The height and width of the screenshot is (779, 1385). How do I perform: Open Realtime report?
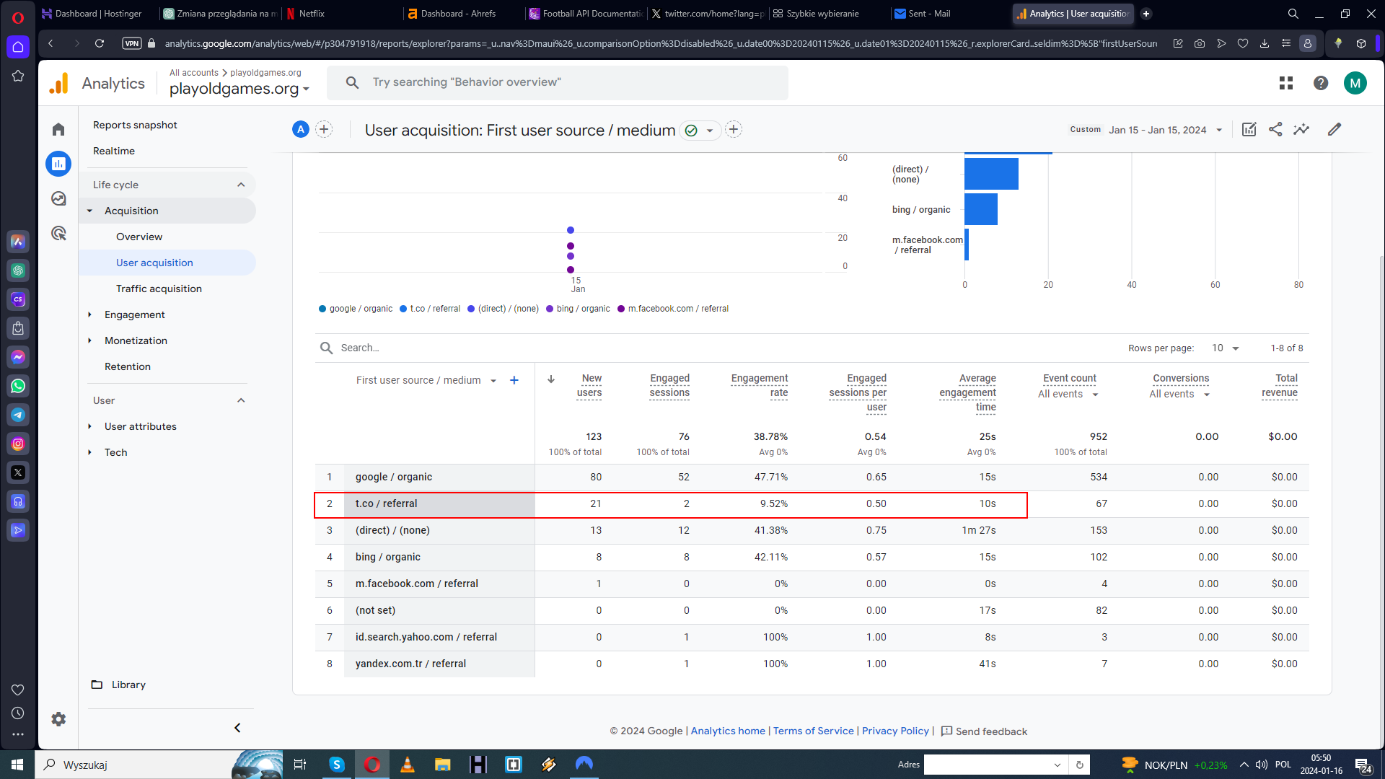click(114, 151)
